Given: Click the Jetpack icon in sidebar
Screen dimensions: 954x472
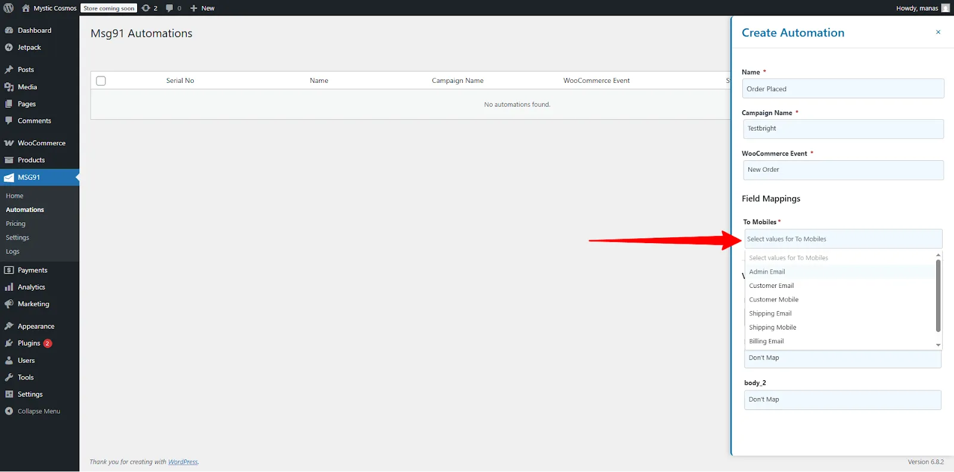Looking at the screenshot, I should click(9, 48).
